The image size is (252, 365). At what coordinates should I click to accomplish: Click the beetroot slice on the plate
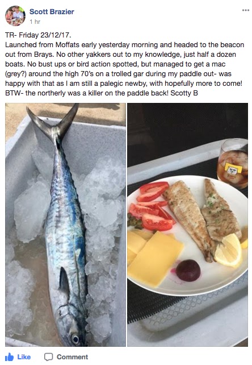(188, 270)
